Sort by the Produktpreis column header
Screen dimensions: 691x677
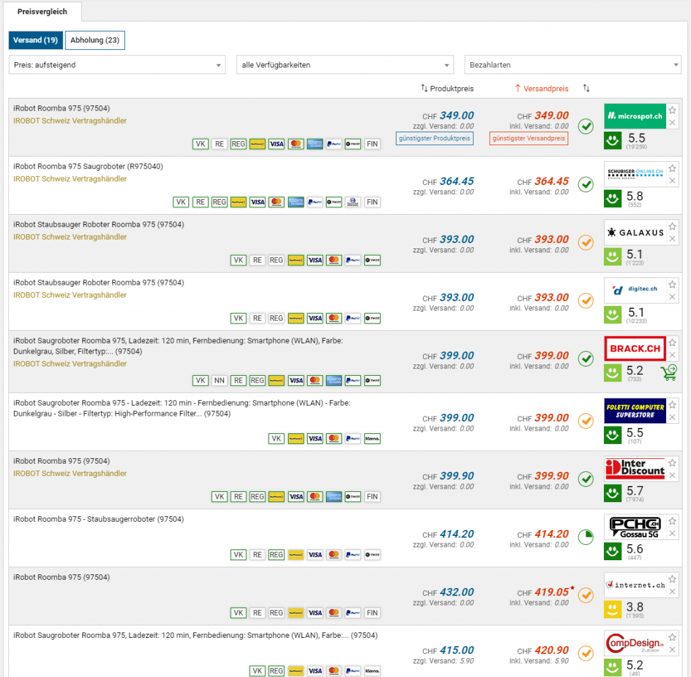click(447, 88)
